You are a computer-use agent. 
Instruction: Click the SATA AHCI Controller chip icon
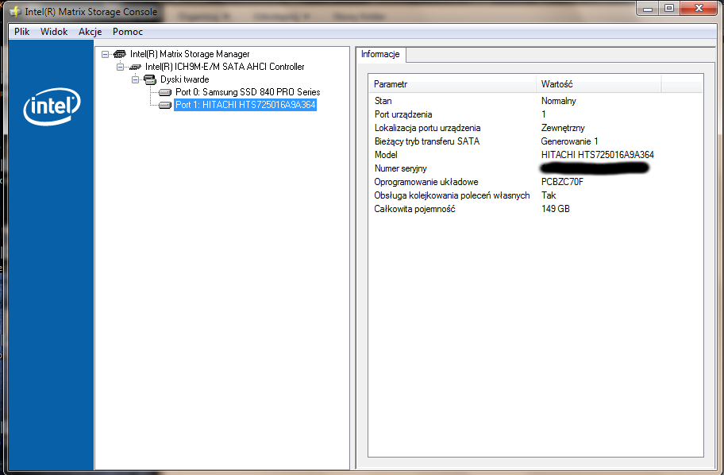(x=135, y=67)
